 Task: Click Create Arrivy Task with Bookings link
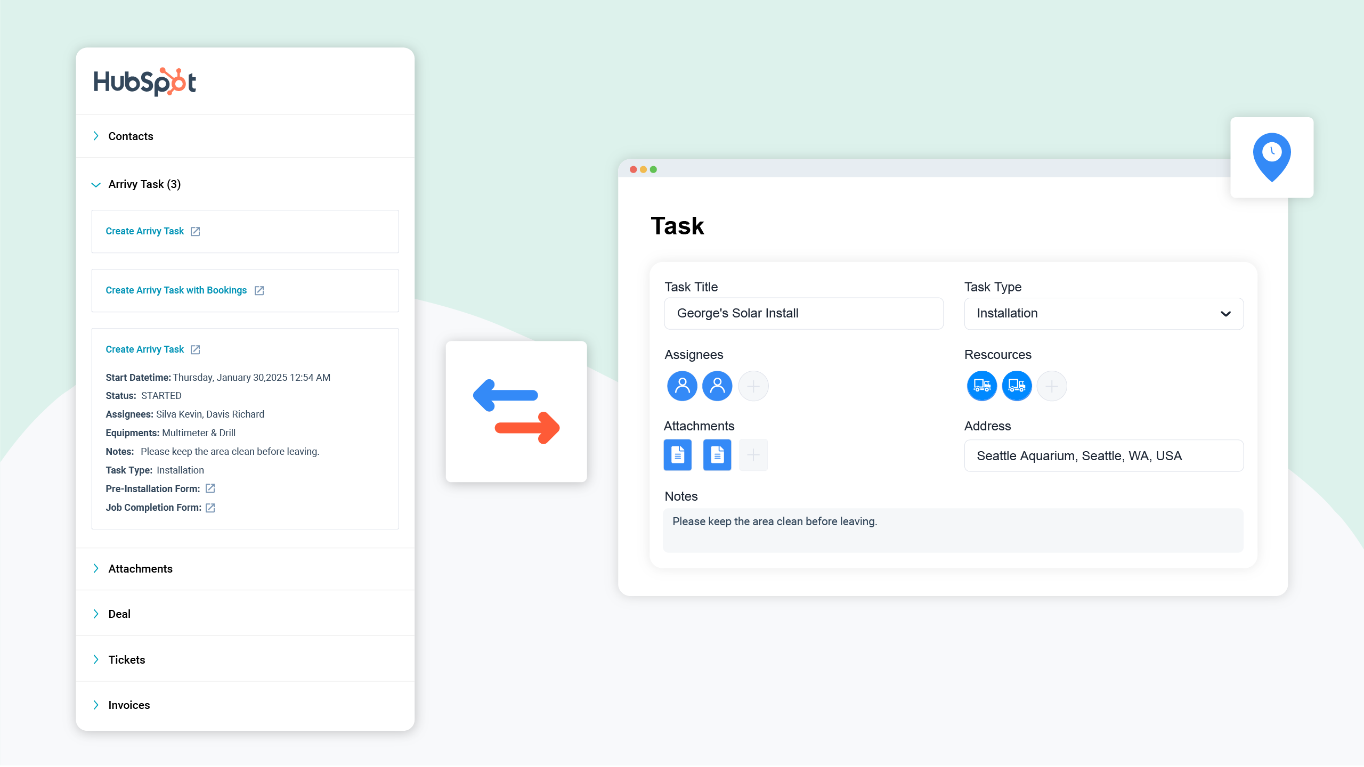point(176,290)
